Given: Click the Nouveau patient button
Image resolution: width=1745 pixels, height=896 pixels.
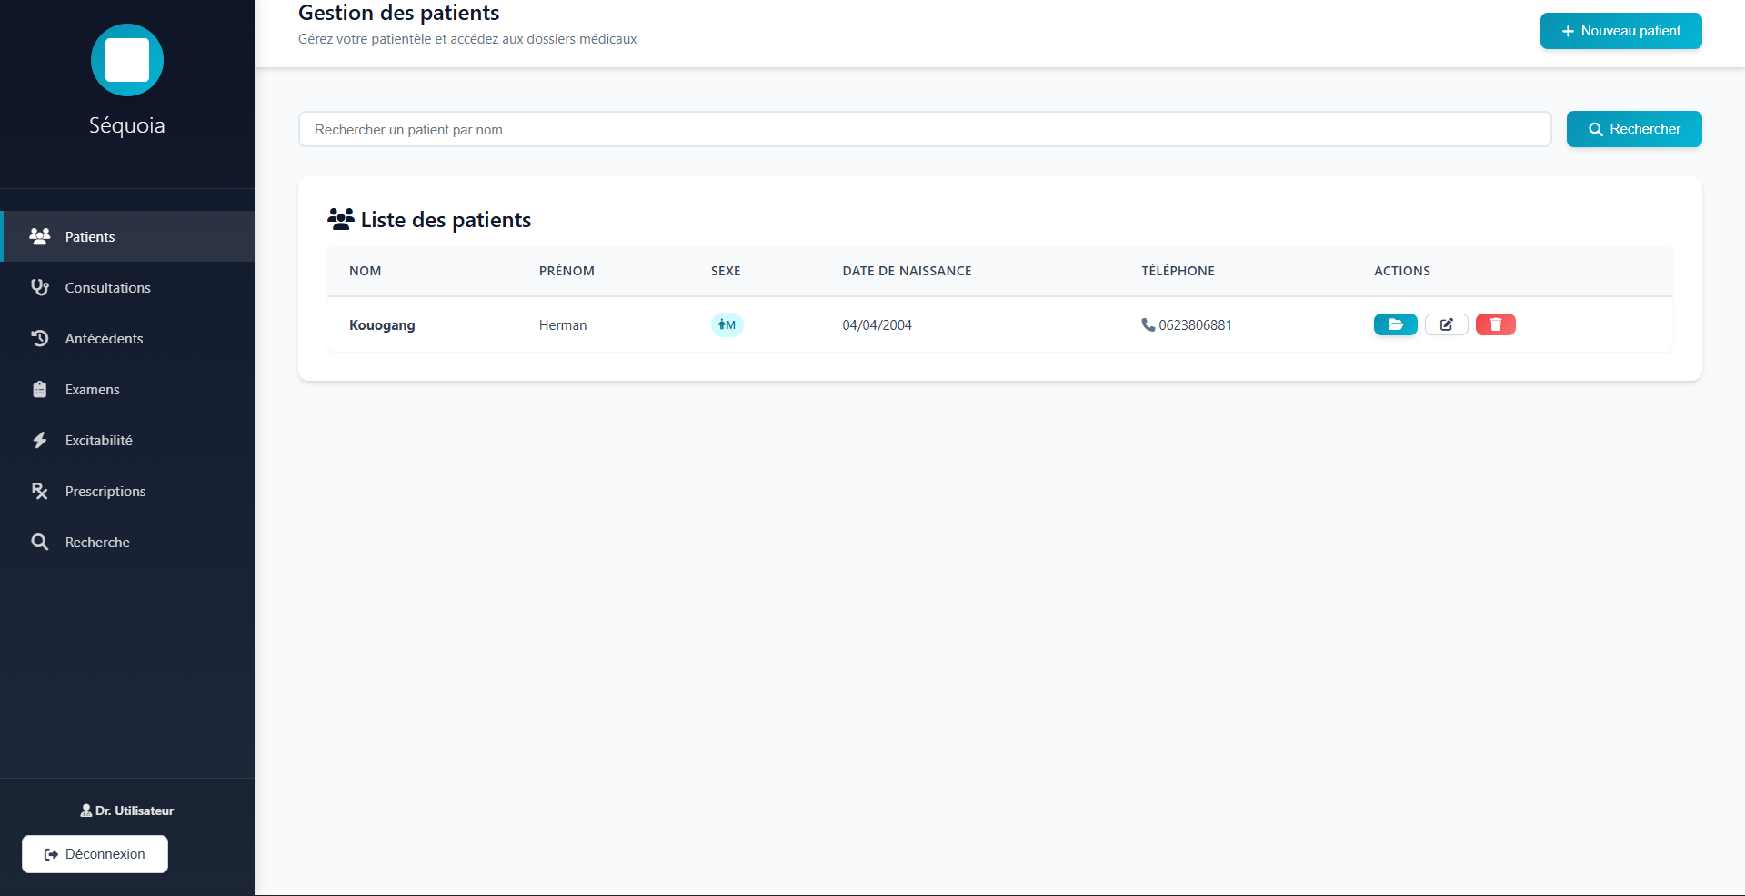Looking at the screenshot, I should tap(1620, 30).
